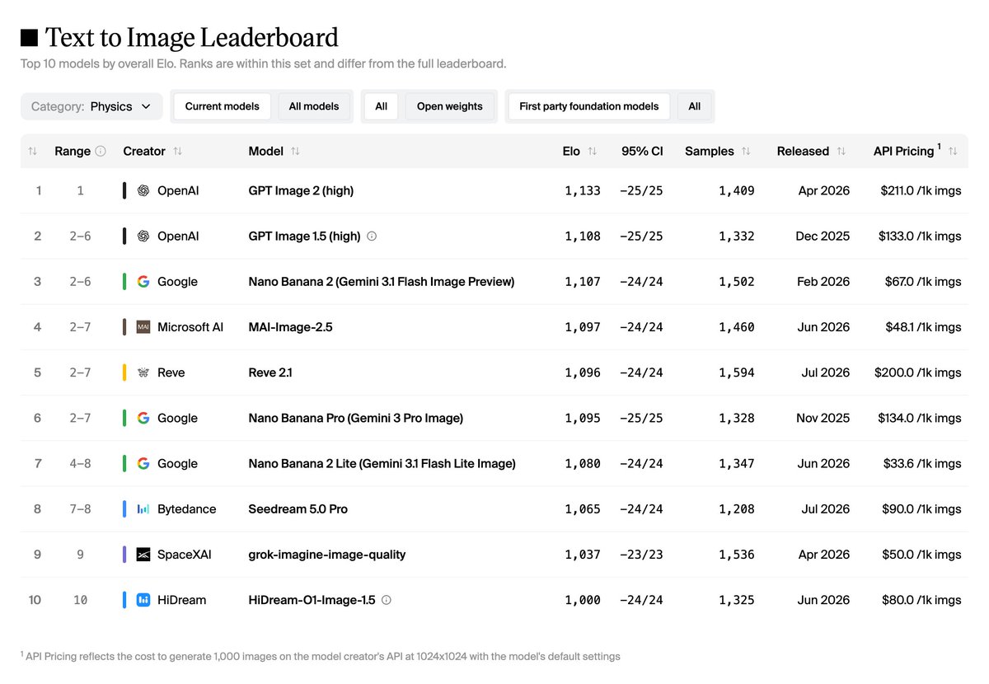989x684 pixels.
Task: Click the Released column header label
Action: tap(803, 152)
